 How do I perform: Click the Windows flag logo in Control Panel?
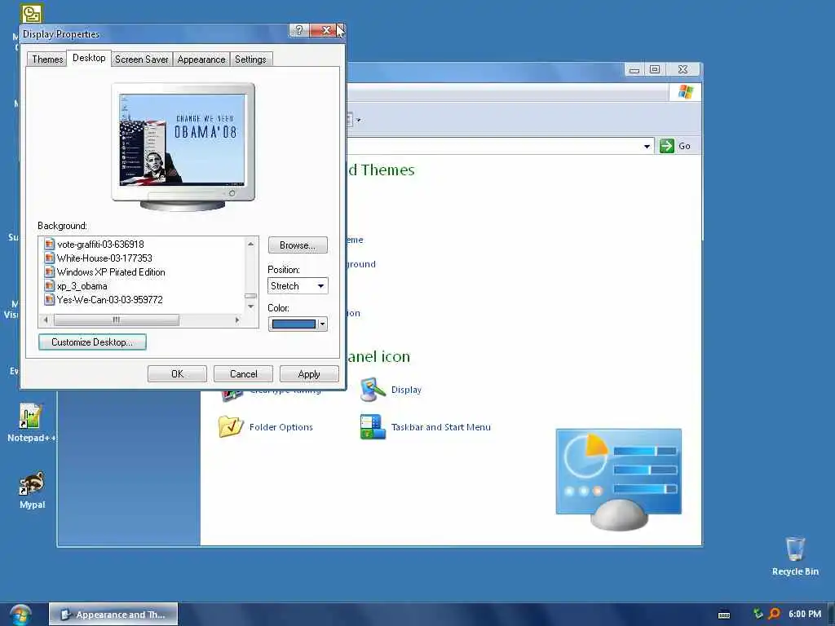tap(685, 92)
